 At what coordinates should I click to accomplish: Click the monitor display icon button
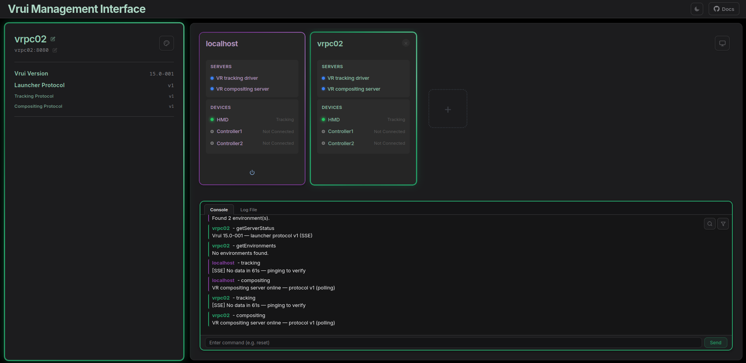pos(722,43)
